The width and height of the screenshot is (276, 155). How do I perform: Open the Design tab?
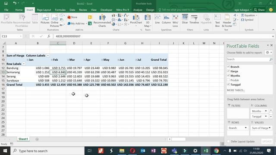(x=150, y=10)
